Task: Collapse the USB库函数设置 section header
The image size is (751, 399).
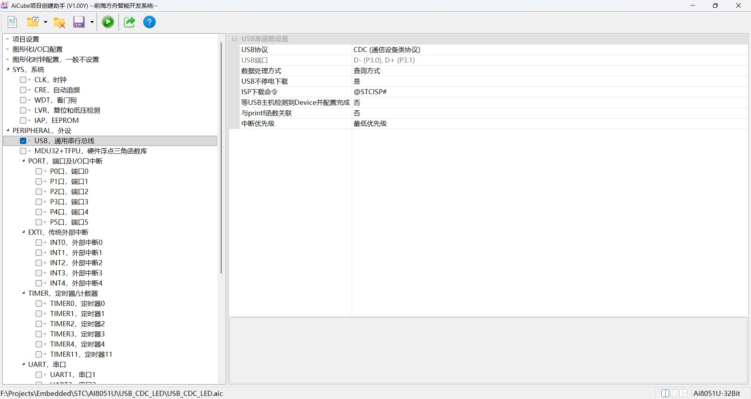Action: tap(235, 39)
